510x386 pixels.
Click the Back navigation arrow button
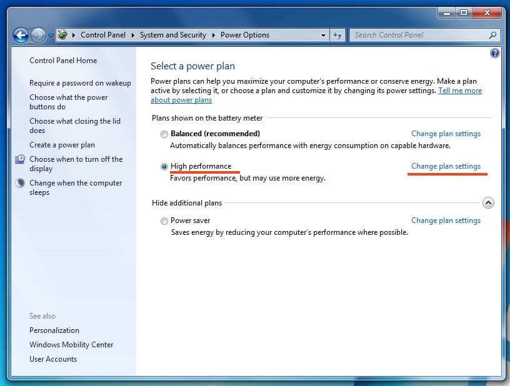pyautogui.click(x=20, y=36)
